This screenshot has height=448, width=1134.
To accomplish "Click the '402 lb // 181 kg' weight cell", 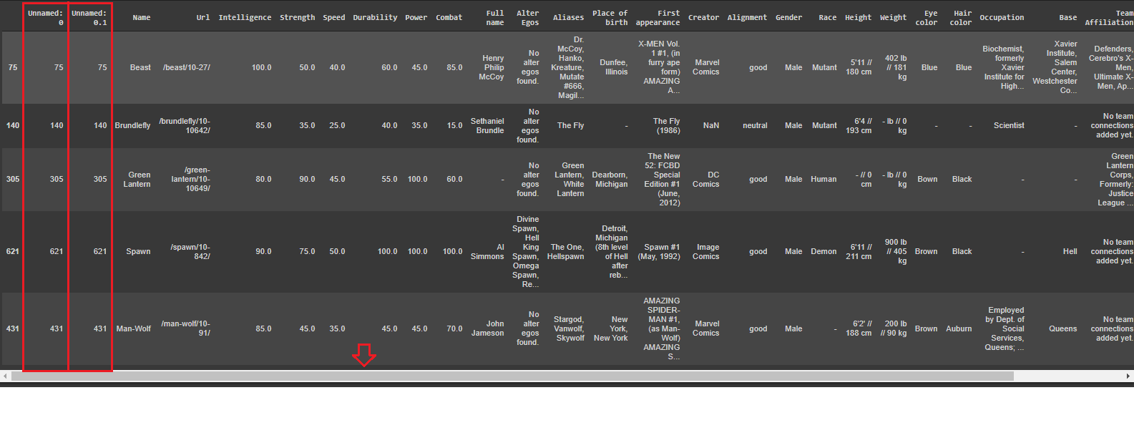I will [895, 67].
